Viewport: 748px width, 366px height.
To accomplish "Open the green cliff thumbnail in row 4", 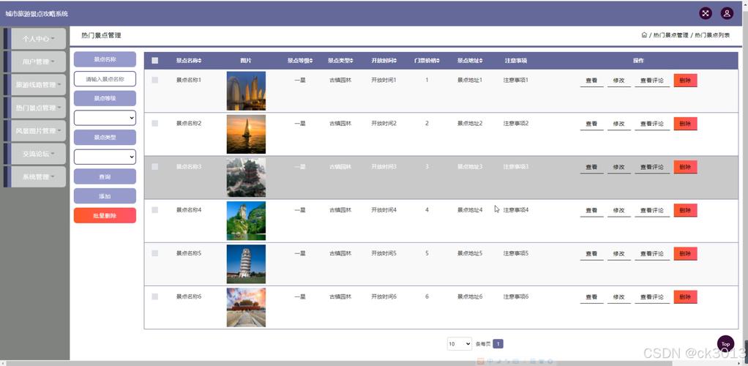I will (x=246, y=221).
